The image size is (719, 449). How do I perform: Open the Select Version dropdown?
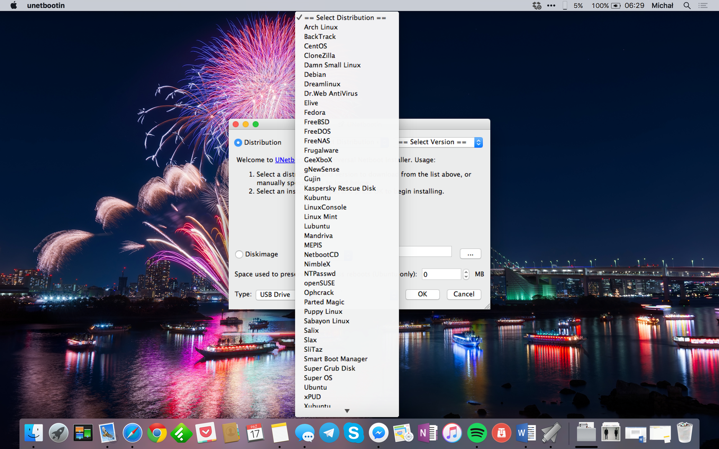[x=441, y=142]
